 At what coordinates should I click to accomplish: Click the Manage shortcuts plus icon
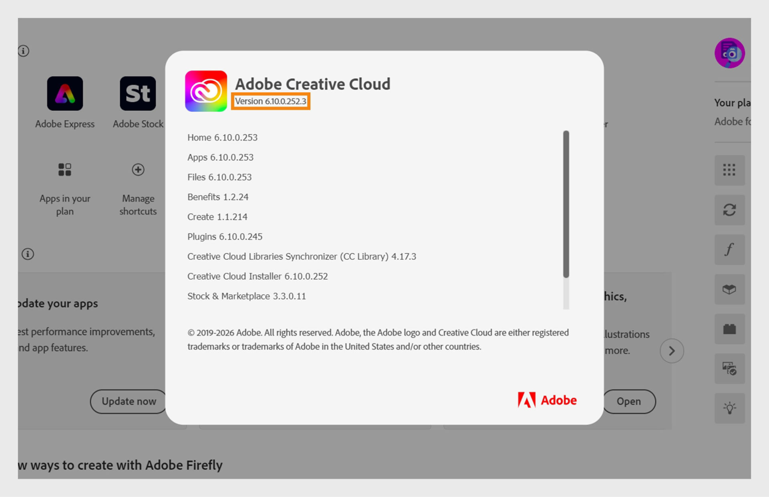click(138, 170)
